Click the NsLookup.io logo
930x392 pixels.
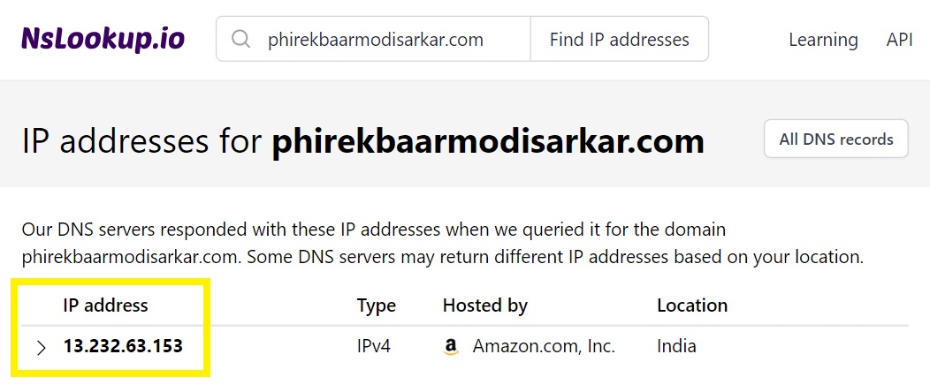(x=103, y=39)
